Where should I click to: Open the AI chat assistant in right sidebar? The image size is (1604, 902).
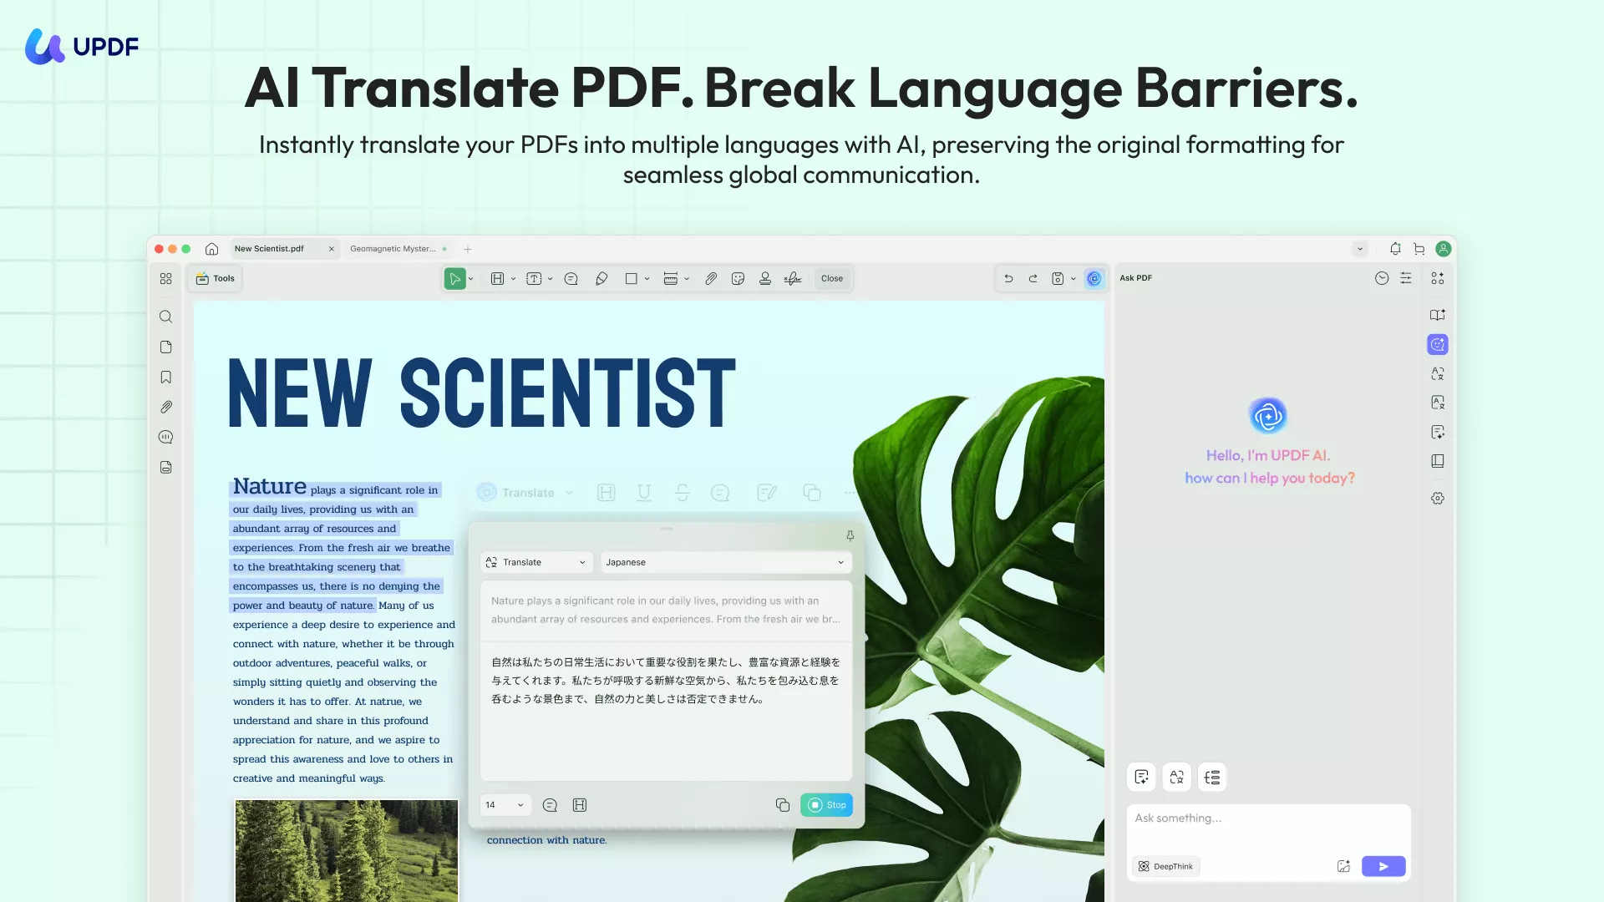1438,344
